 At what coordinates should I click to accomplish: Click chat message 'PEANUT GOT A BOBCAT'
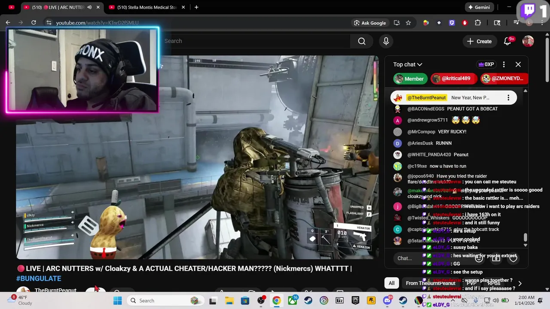pos(472,109)
